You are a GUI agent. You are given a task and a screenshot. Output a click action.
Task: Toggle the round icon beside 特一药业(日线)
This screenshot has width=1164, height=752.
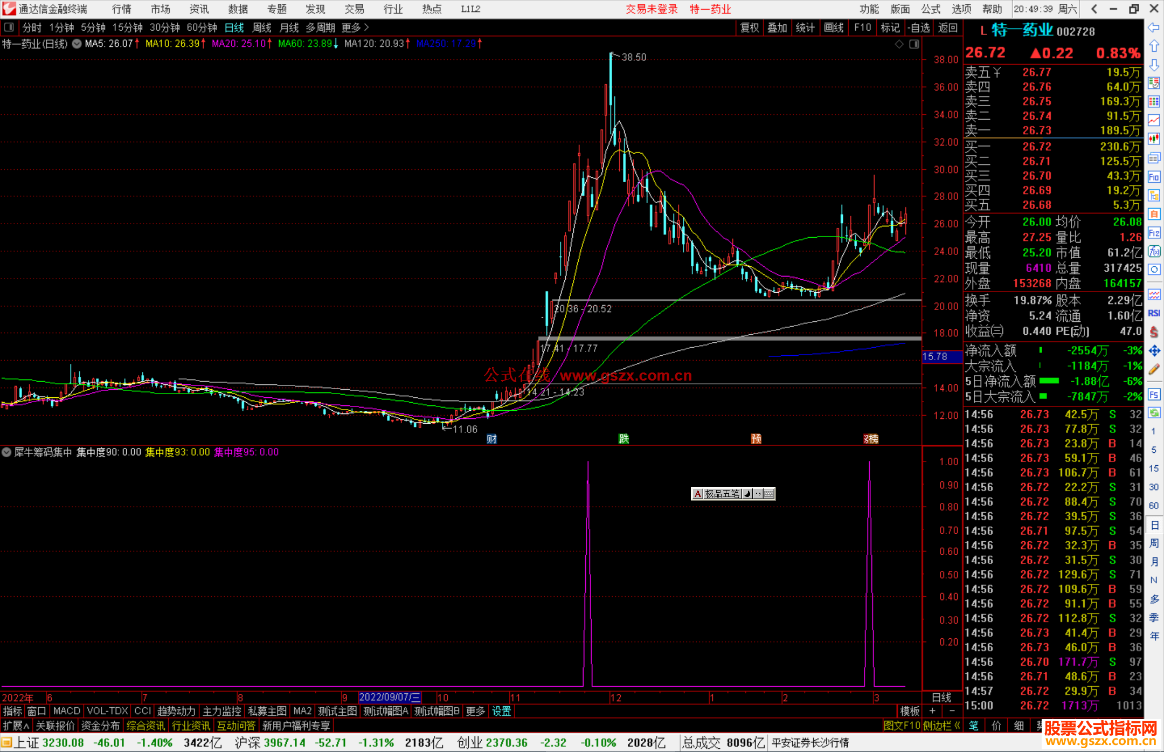(x=77, y=44)
